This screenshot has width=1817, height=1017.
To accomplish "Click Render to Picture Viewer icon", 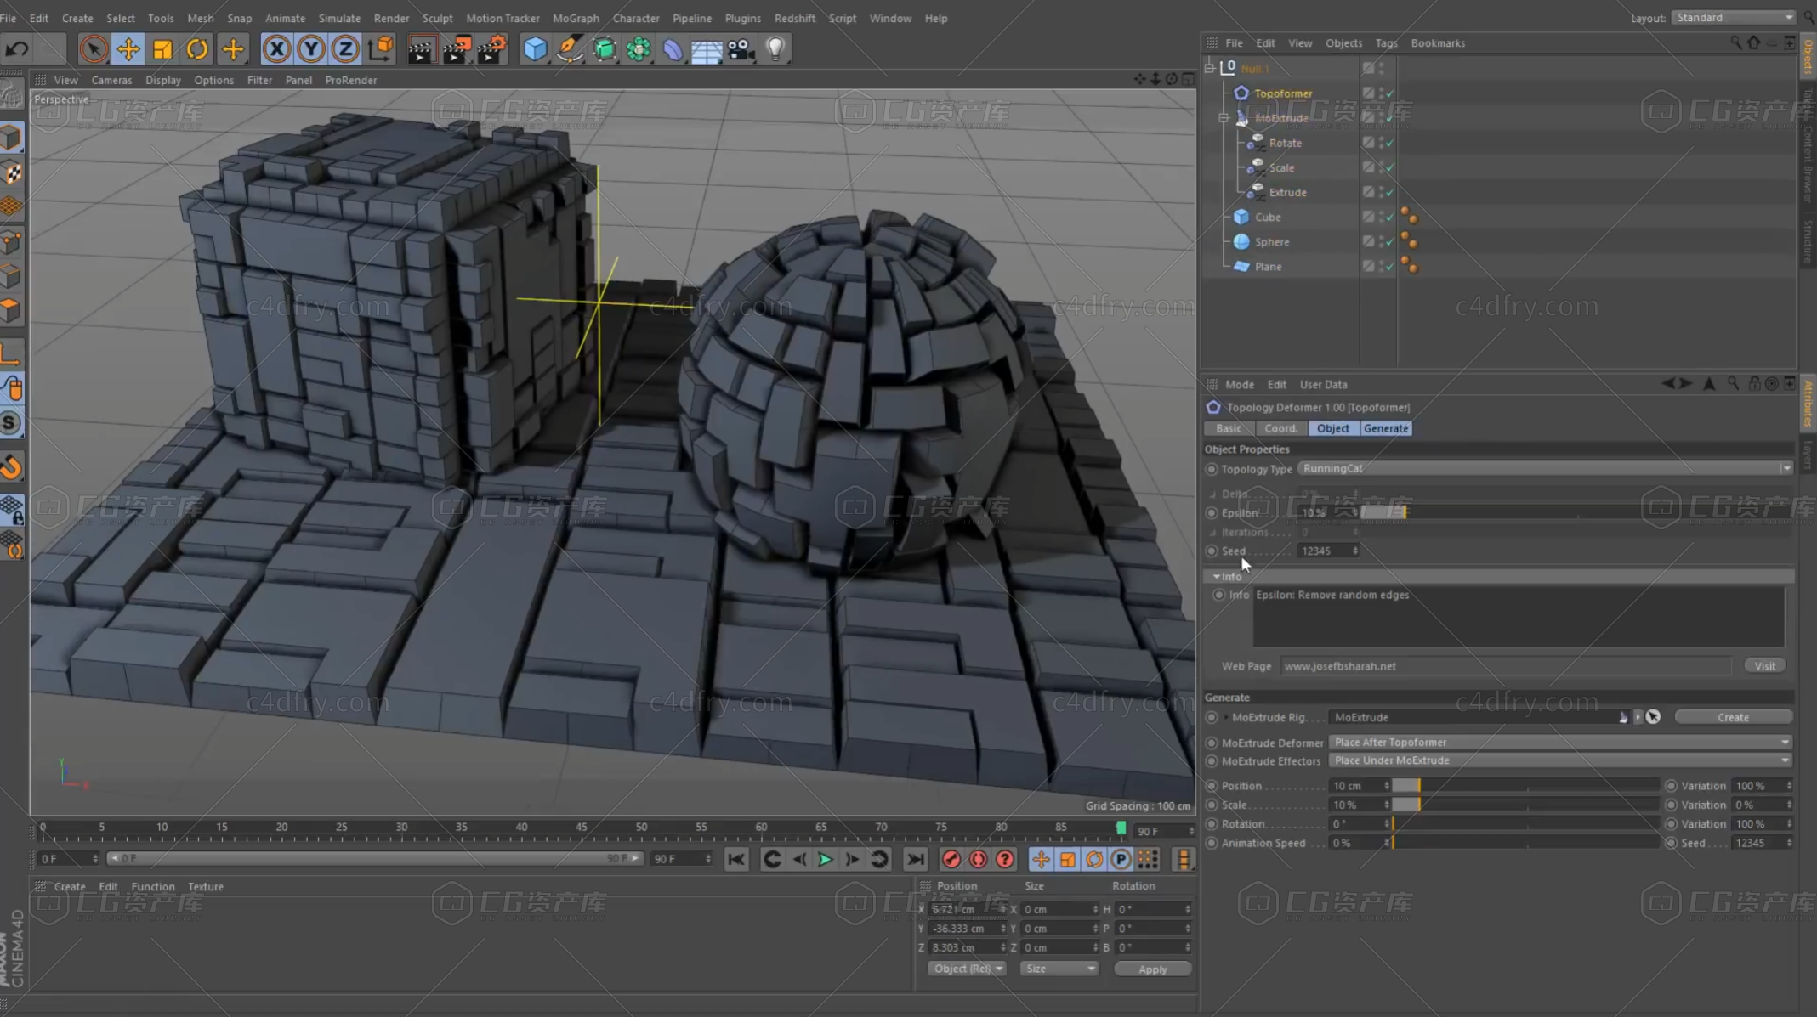I will pyautogui.click(x=456, y=49).
